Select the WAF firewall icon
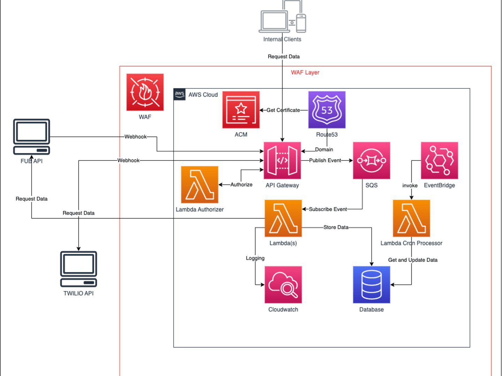502x376 pixels. tap(145, 92)
